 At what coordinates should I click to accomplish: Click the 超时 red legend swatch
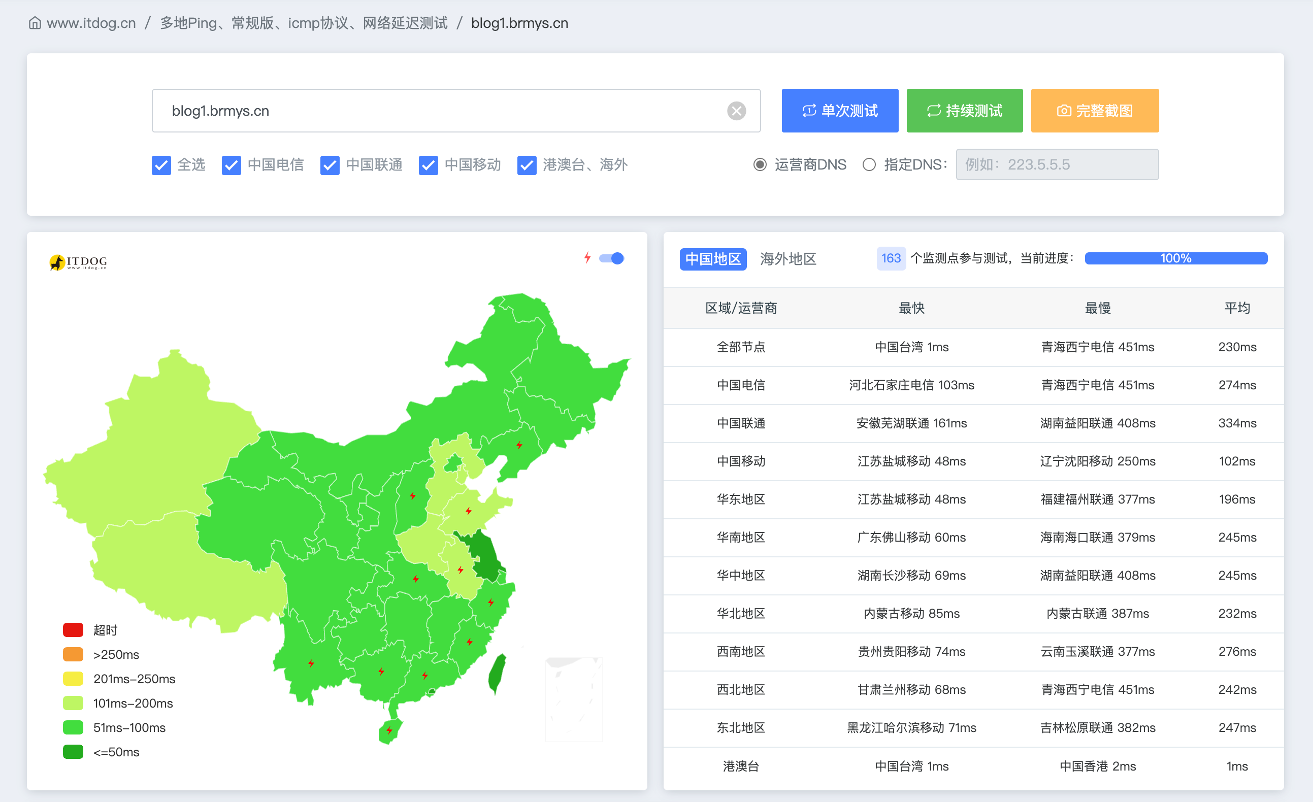[x=73, y=630]
